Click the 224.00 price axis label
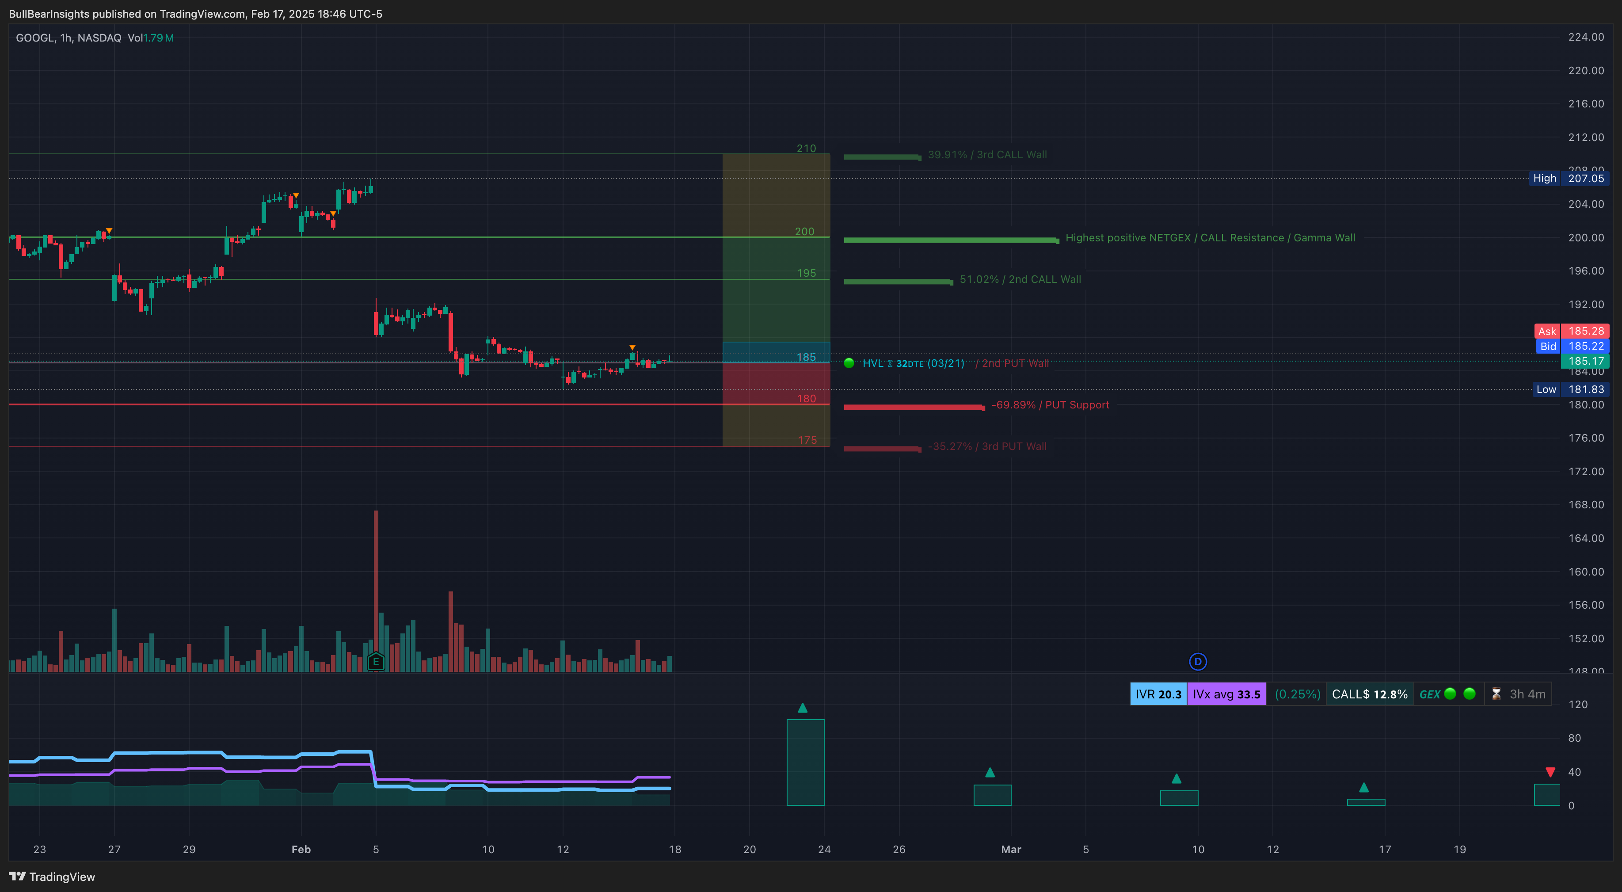Screen dimensions: 1622x892 point(1586,37)
